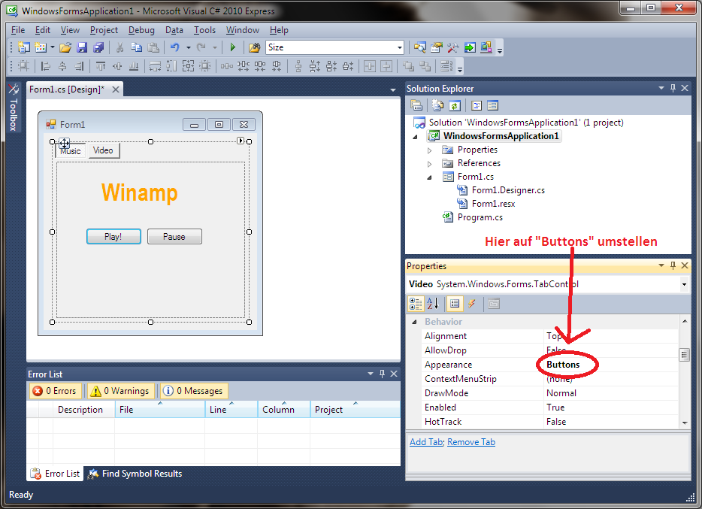Toggle the 0 Warnings filter
The image size is (702, 509).
[x=121, y=391]
